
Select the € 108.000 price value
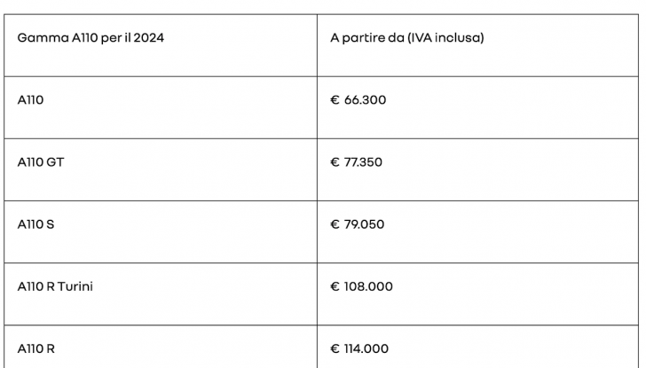tap(361, 286)
